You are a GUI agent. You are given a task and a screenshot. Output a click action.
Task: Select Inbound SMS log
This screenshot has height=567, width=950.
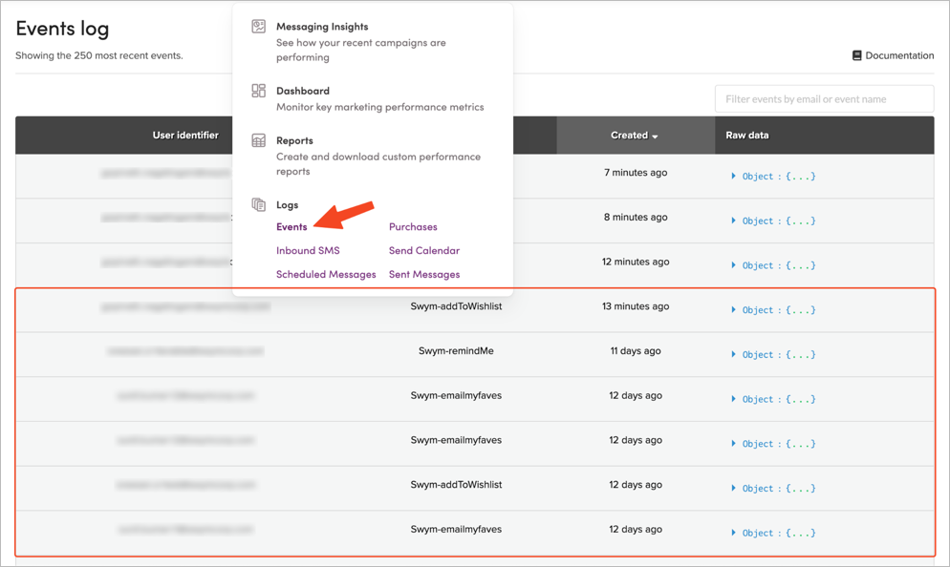coord(308,250)
